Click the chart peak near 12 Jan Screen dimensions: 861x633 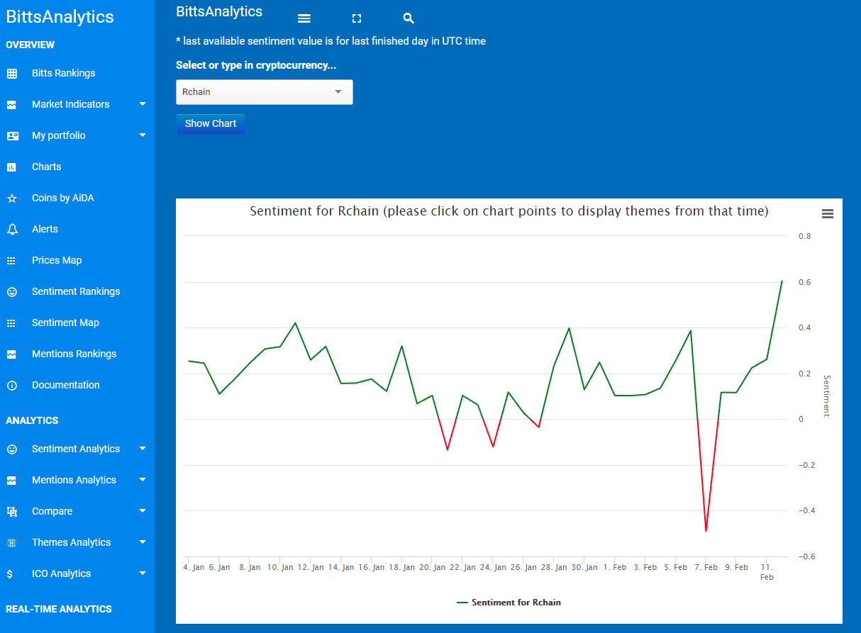coord(295,323)
